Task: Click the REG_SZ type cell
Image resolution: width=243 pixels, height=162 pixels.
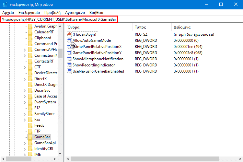Action: 141,34
